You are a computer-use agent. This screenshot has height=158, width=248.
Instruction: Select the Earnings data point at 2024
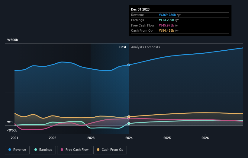129,123
